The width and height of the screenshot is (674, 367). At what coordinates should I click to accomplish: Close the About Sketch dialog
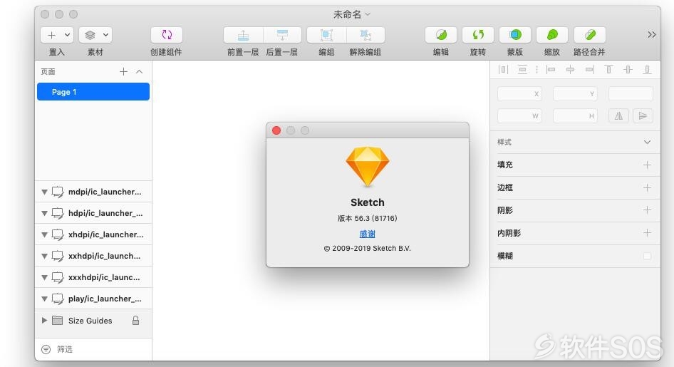click(x=276, y=130)
